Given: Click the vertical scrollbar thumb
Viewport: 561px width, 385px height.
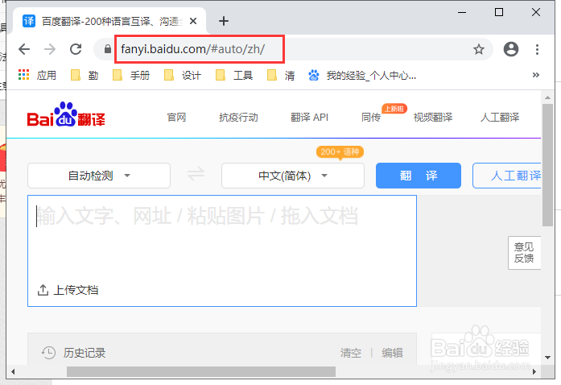Looking at the screenshot, I should (x=547, y=165).
